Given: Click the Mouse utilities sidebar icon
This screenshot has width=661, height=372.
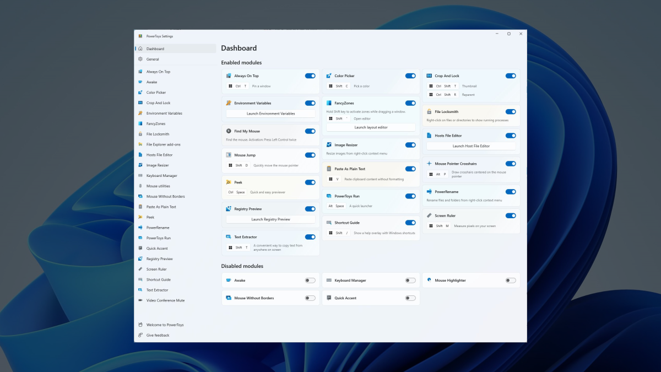Looking at the screenshot, I should tap(140, 186).
